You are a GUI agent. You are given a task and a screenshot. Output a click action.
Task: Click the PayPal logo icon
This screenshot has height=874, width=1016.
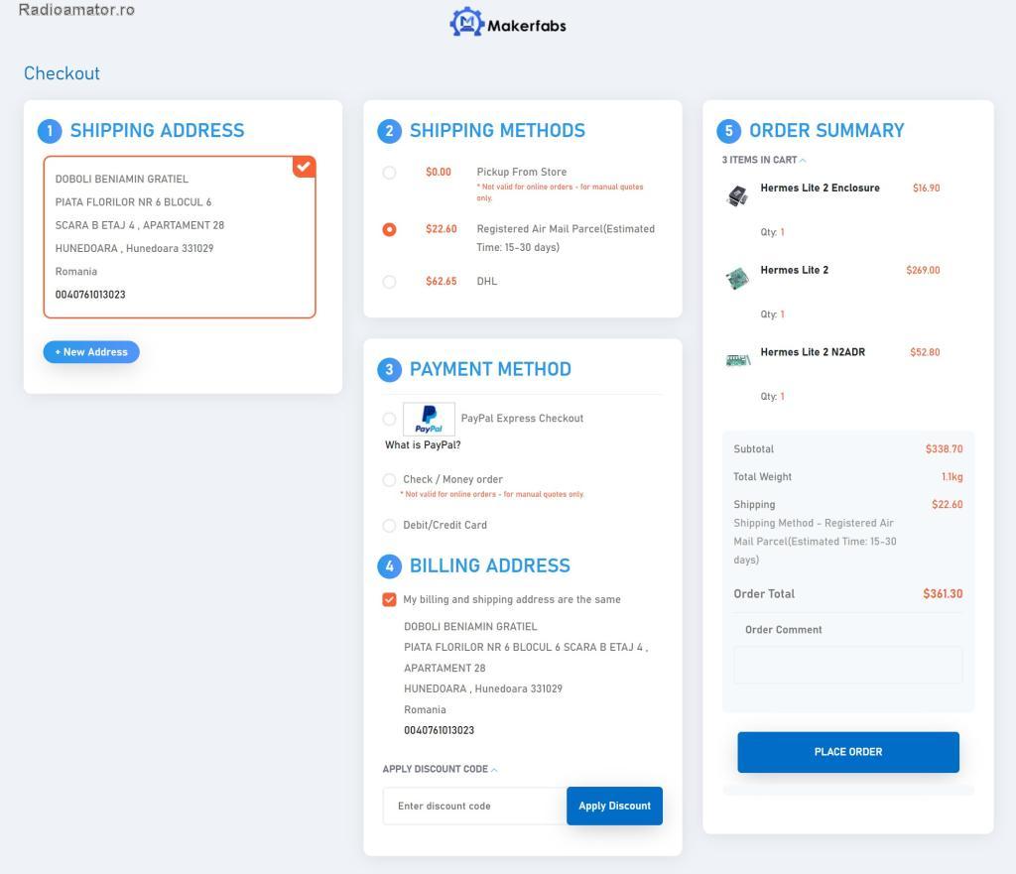(x=429, y=420)
